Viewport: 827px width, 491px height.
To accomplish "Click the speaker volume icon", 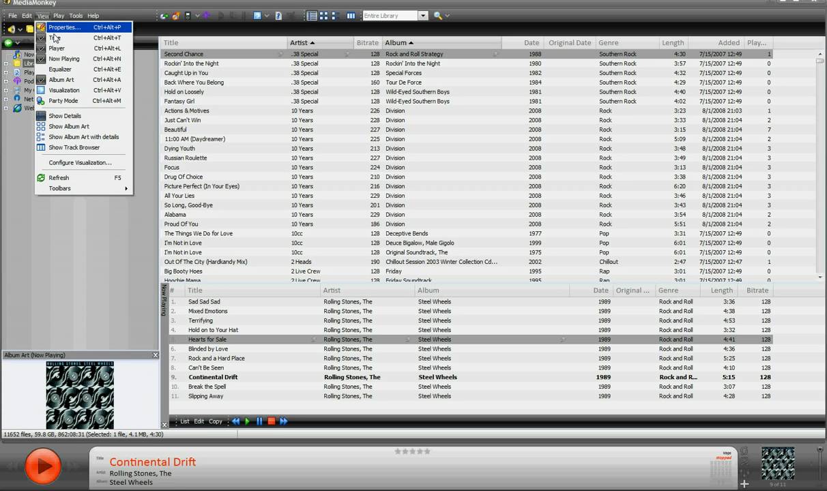I will coord(12,29).
